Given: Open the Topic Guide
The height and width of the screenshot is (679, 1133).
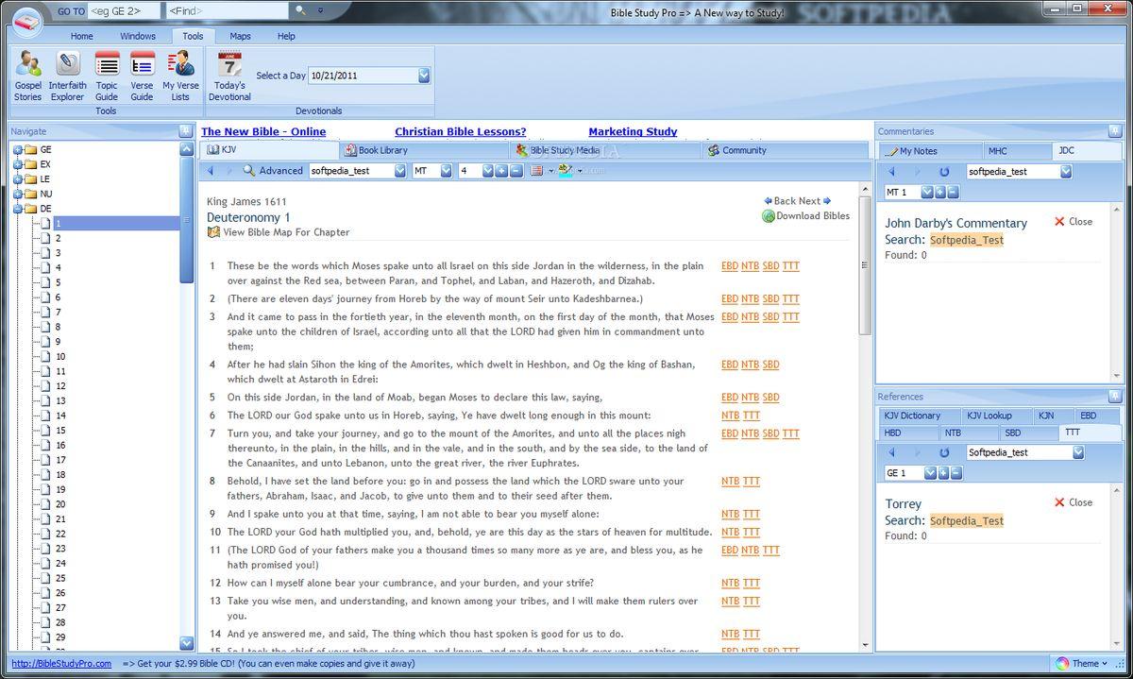Looking at the screenshot, I should [x=107, y=76].
